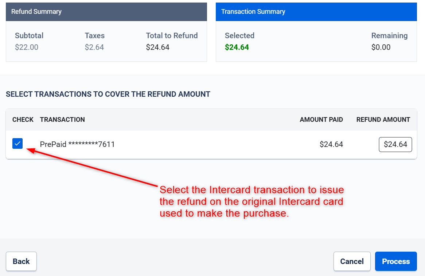Click the Taxes $2.64 value

point(94,47)
